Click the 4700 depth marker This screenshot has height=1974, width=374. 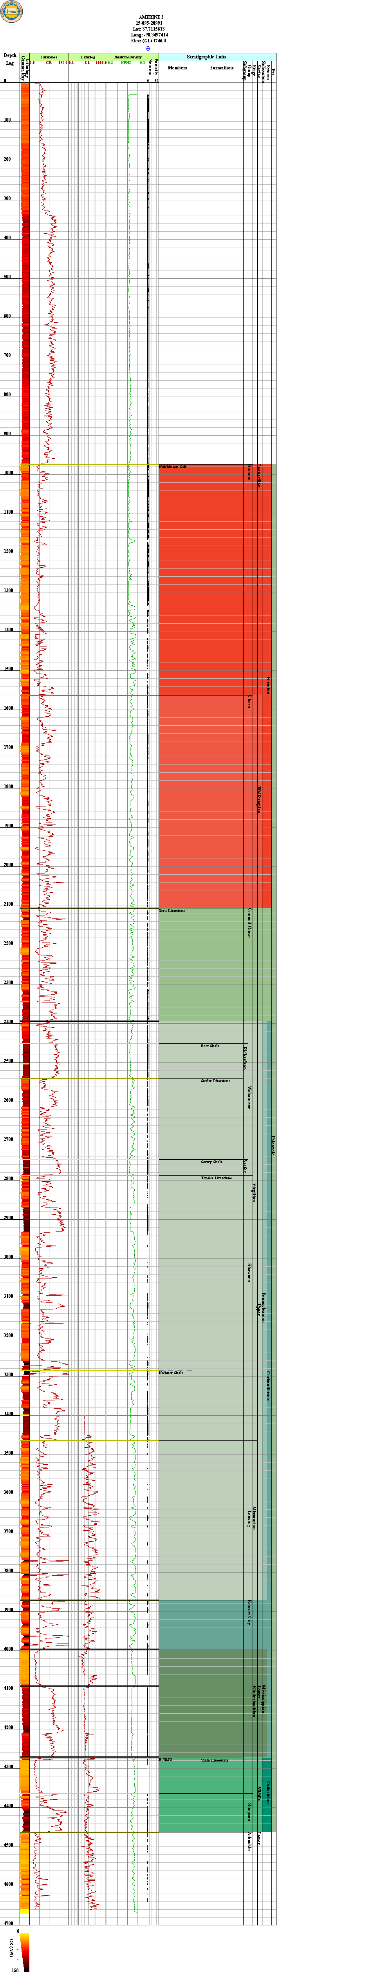[8, 1923]
